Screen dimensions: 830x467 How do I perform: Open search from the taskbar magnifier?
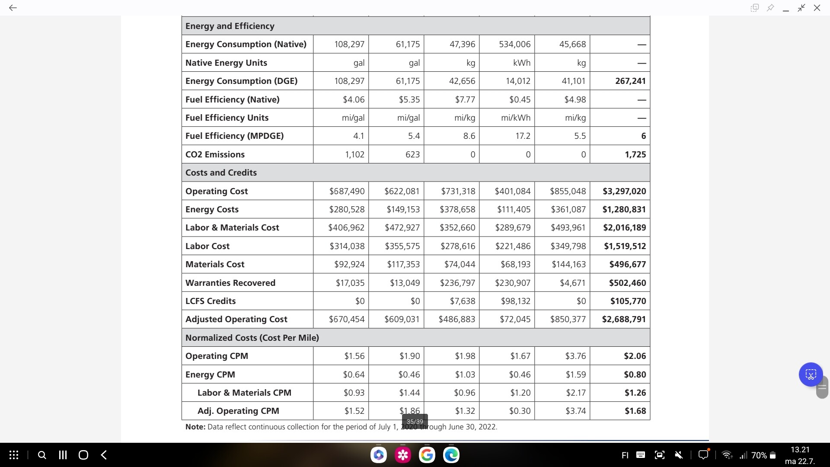point(42,455)
